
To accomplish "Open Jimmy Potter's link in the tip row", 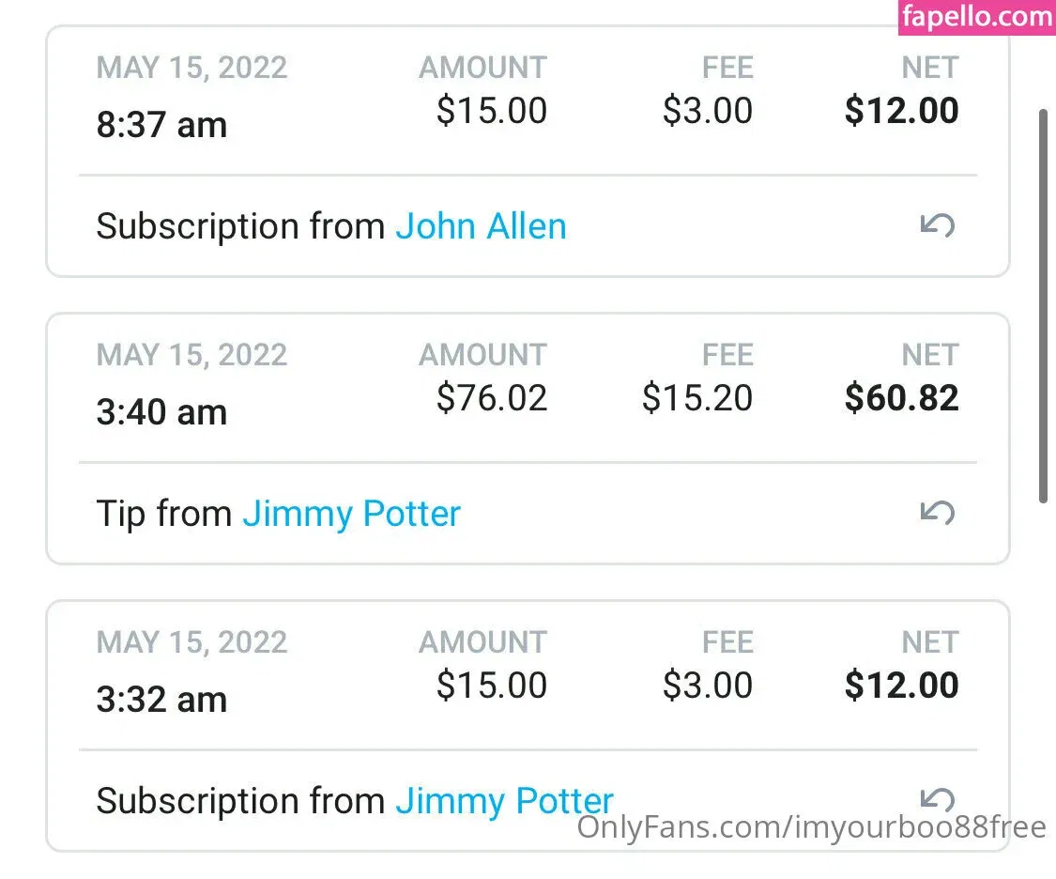I will pyautogui.click(x=351, y=514).
